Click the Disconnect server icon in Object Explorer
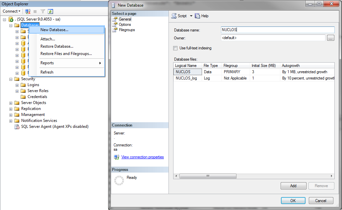The height and width of the screenshot is (210, 342). [x=28, y=11]
